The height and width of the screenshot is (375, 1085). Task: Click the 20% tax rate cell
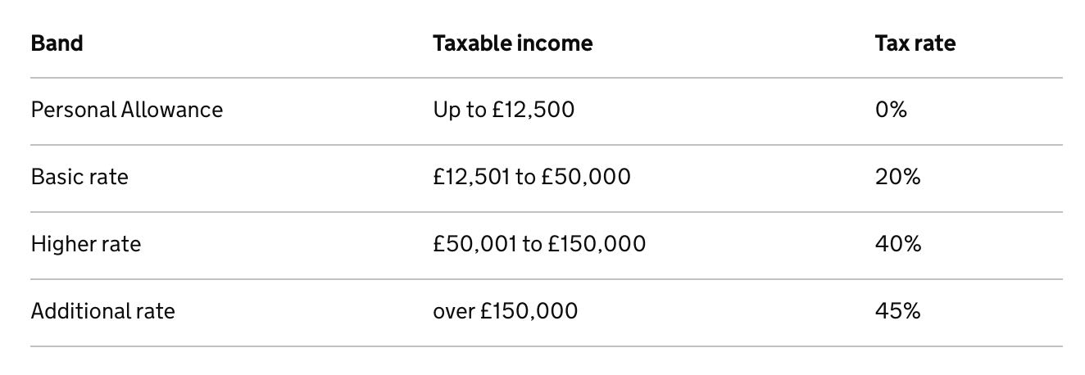coord(898,177)
